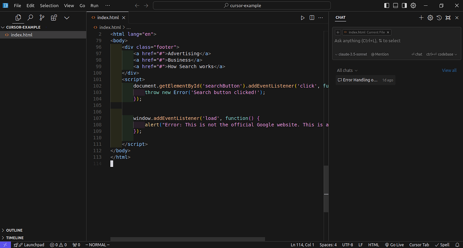
Task: Expand the OUTLINE section
Action: click(14, 230)
